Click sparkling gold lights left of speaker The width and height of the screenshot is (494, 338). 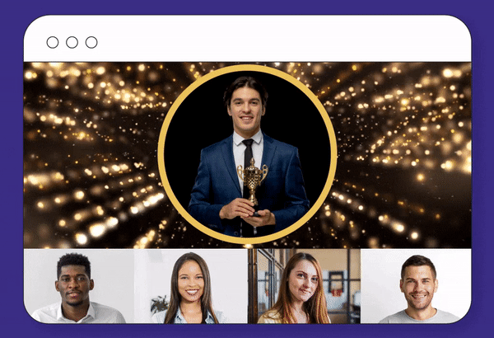coord(91,155)
